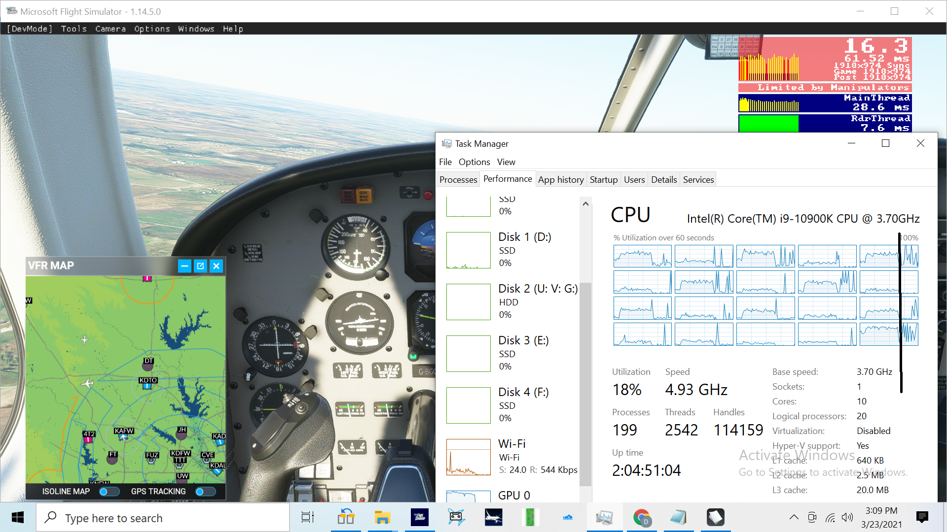Open Task View on the taskbar
The image size is (947, 532).
(308, 517)
